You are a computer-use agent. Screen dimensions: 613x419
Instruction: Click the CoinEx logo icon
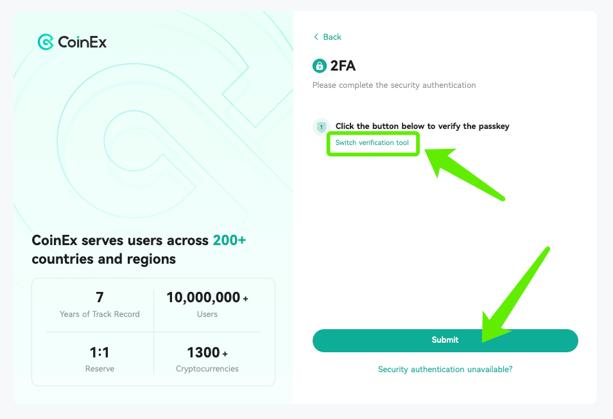[x=46, y=42]
